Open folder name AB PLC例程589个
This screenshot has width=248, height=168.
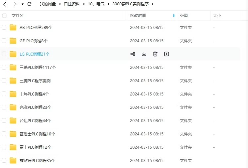[36, 27]
